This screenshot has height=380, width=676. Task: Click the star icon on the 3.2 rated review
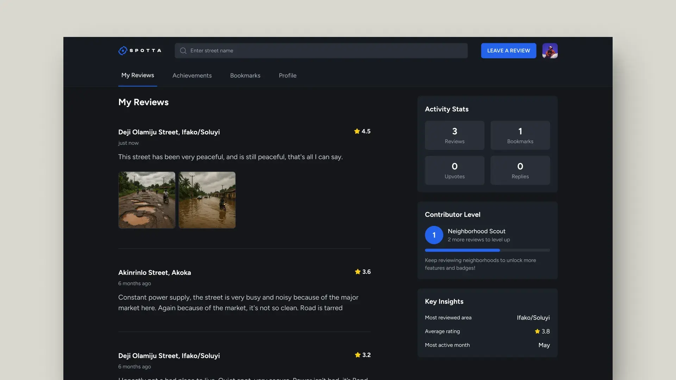click(357, 355)
